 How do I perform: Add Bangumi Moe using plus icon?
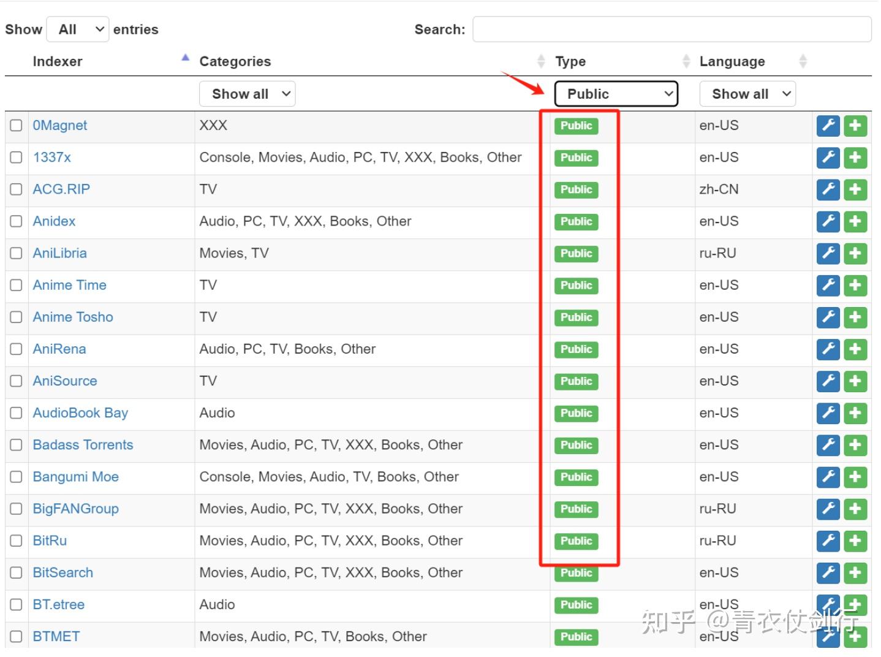tap(855, 477)
